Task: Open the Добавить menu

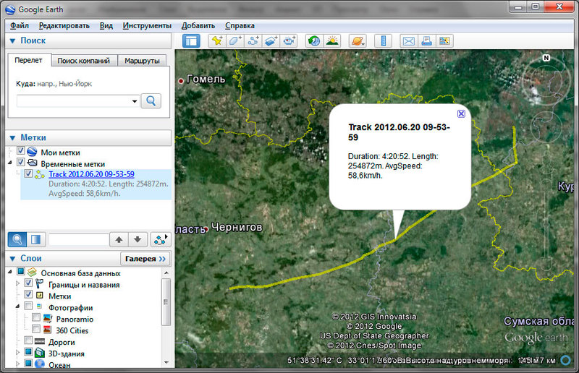Action: pyautogui.click(x=198, y=25)
